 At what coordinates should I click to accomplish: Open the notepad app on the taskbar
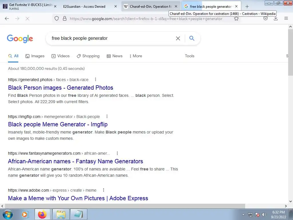click(x=79, y=214)
